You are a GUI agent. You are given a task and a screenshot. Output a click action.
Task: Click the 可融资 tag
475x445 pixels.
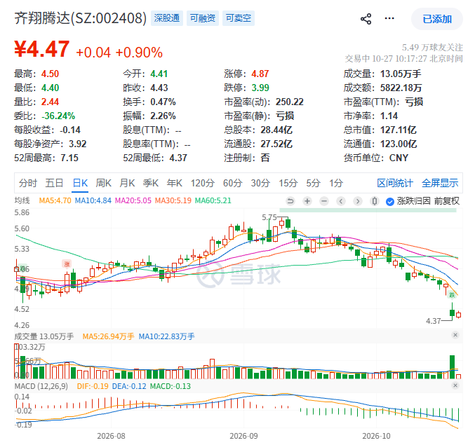coord(203,18)
